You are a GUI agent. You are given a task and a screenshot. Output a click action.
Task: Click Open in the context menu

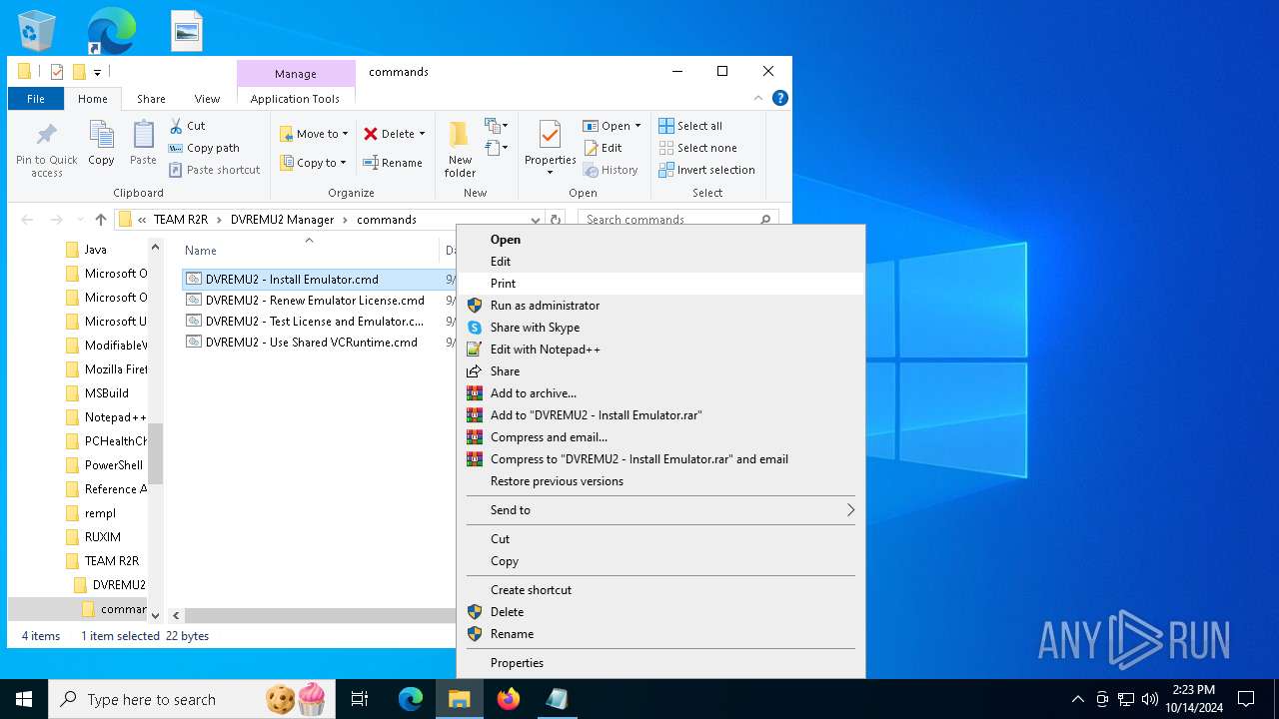[660, 240]
